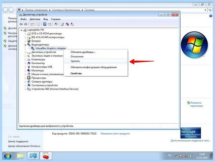Click the Мыши mouse device icon
The width and height of the screenshot is (215, 162).
pos(29,74)
